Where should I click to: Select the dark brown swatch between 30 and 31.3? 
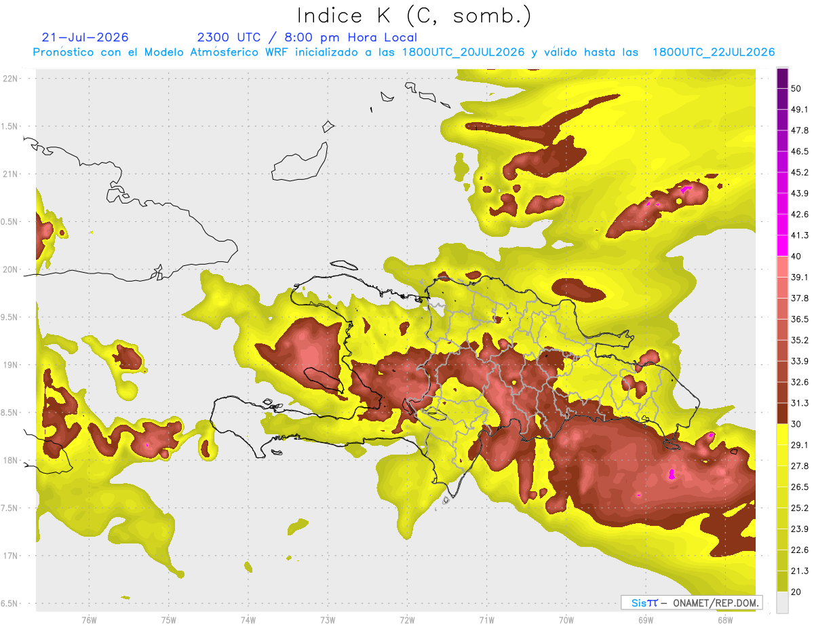(782, 413)
